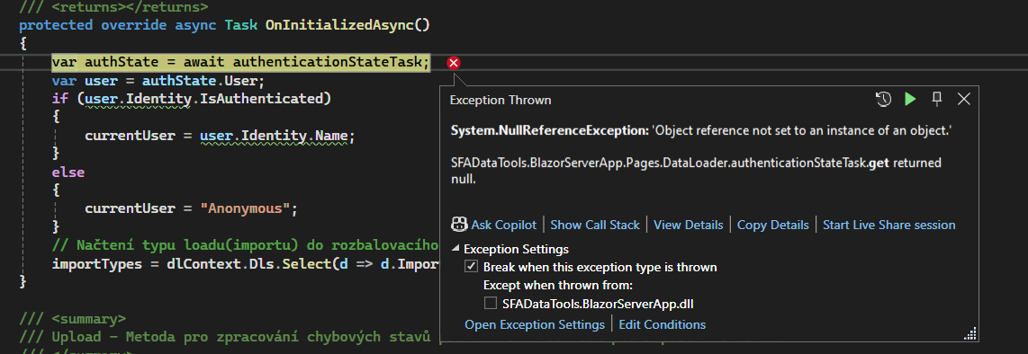Click the "Anonymous" string literal in code
Screen dimensions: 1028x354
tap(245, 208)
